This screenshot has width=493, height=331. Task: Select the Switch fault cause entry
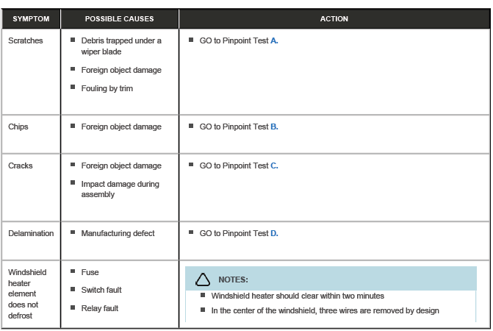101,291
